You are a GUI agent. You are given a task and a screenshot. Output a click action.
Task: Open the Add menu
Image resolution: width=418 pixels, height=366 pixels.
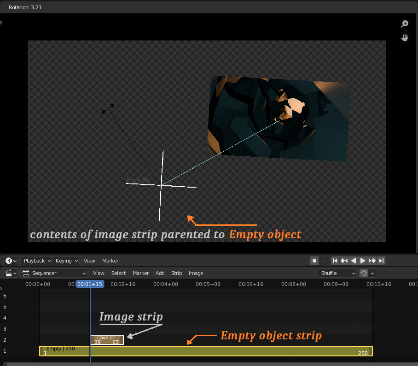(x=160, y=273)
